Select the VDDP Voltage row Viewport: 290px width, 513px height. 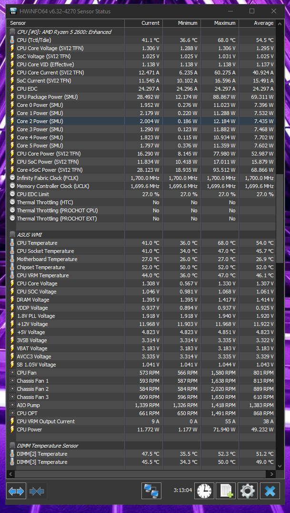point(141,308)
